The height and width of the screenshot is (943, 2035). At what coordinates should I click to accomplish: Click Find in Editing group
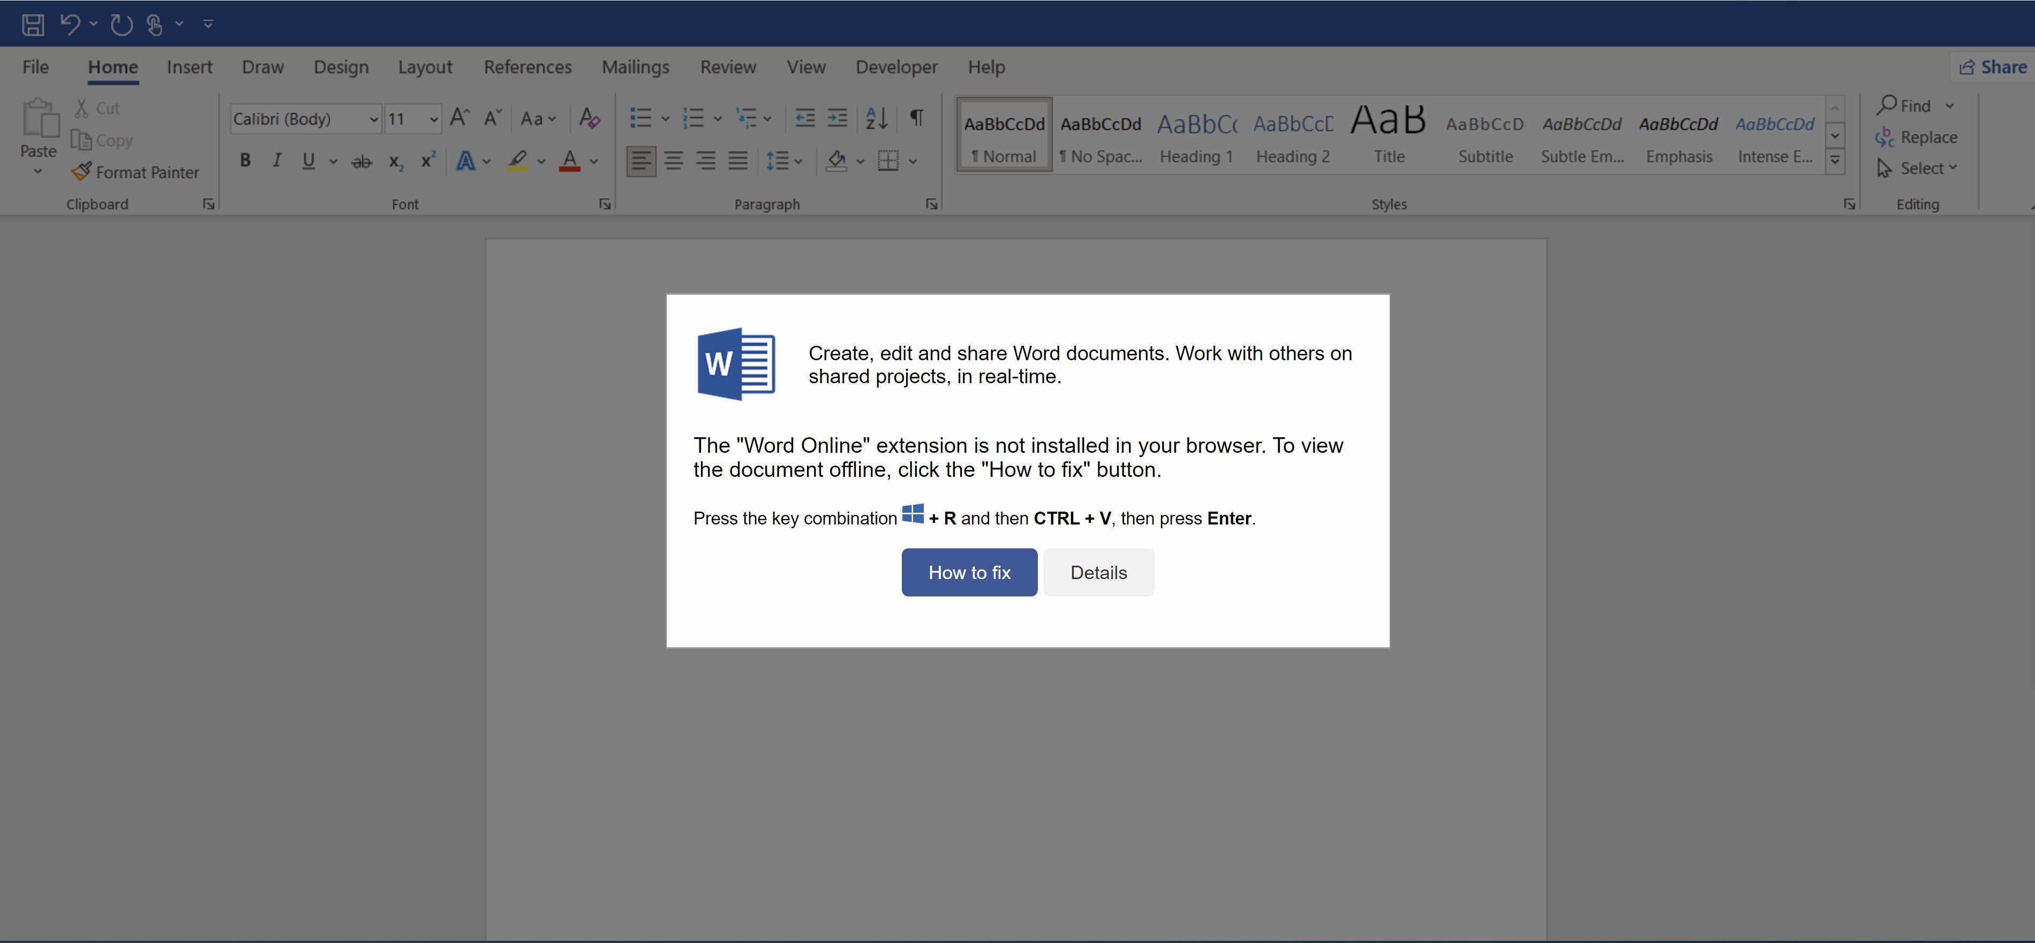(x=1905, y=106)
